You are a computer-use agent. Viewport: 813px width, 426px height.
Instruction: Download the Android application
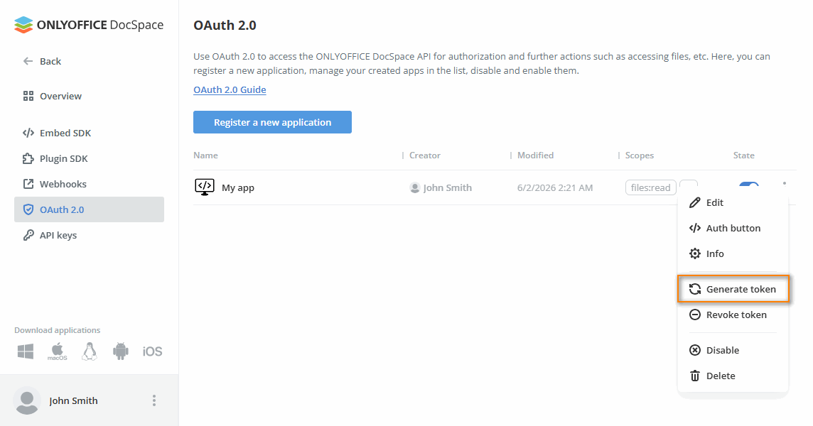click(x=120, y=351)
